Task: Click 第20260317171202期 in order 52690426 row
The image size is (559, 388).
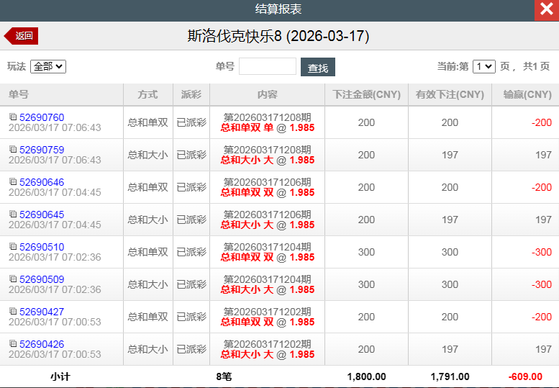Action: 268,345
